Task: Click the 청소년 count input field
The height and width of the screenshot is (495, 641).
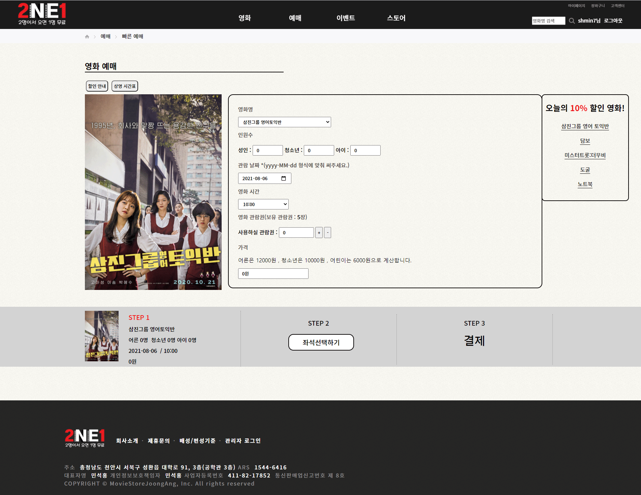Action: (x=319, y=151)
